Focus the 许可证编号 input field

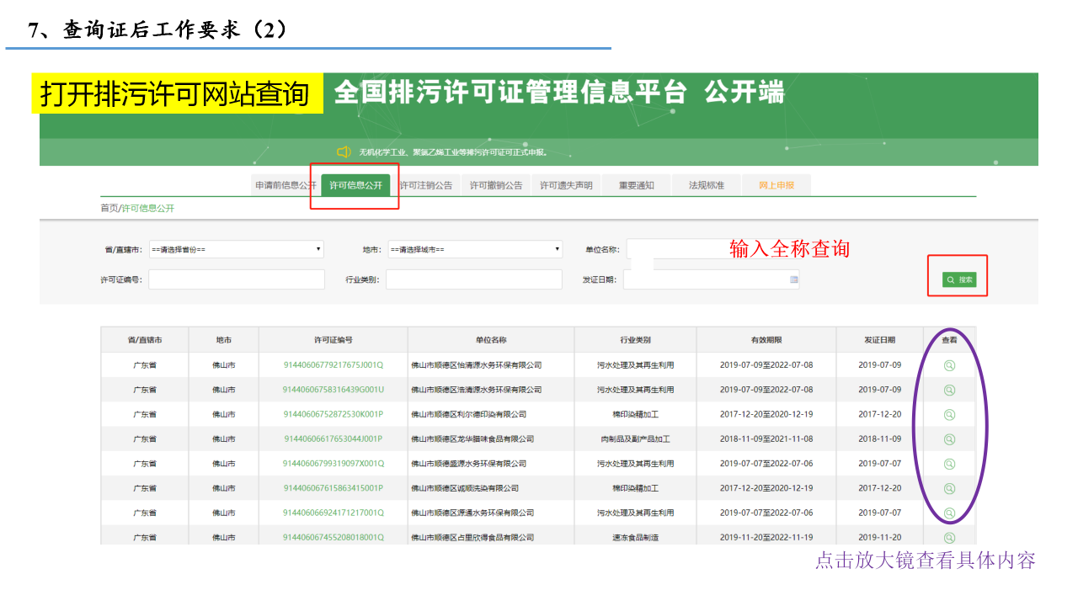click(x=236, y=279)
